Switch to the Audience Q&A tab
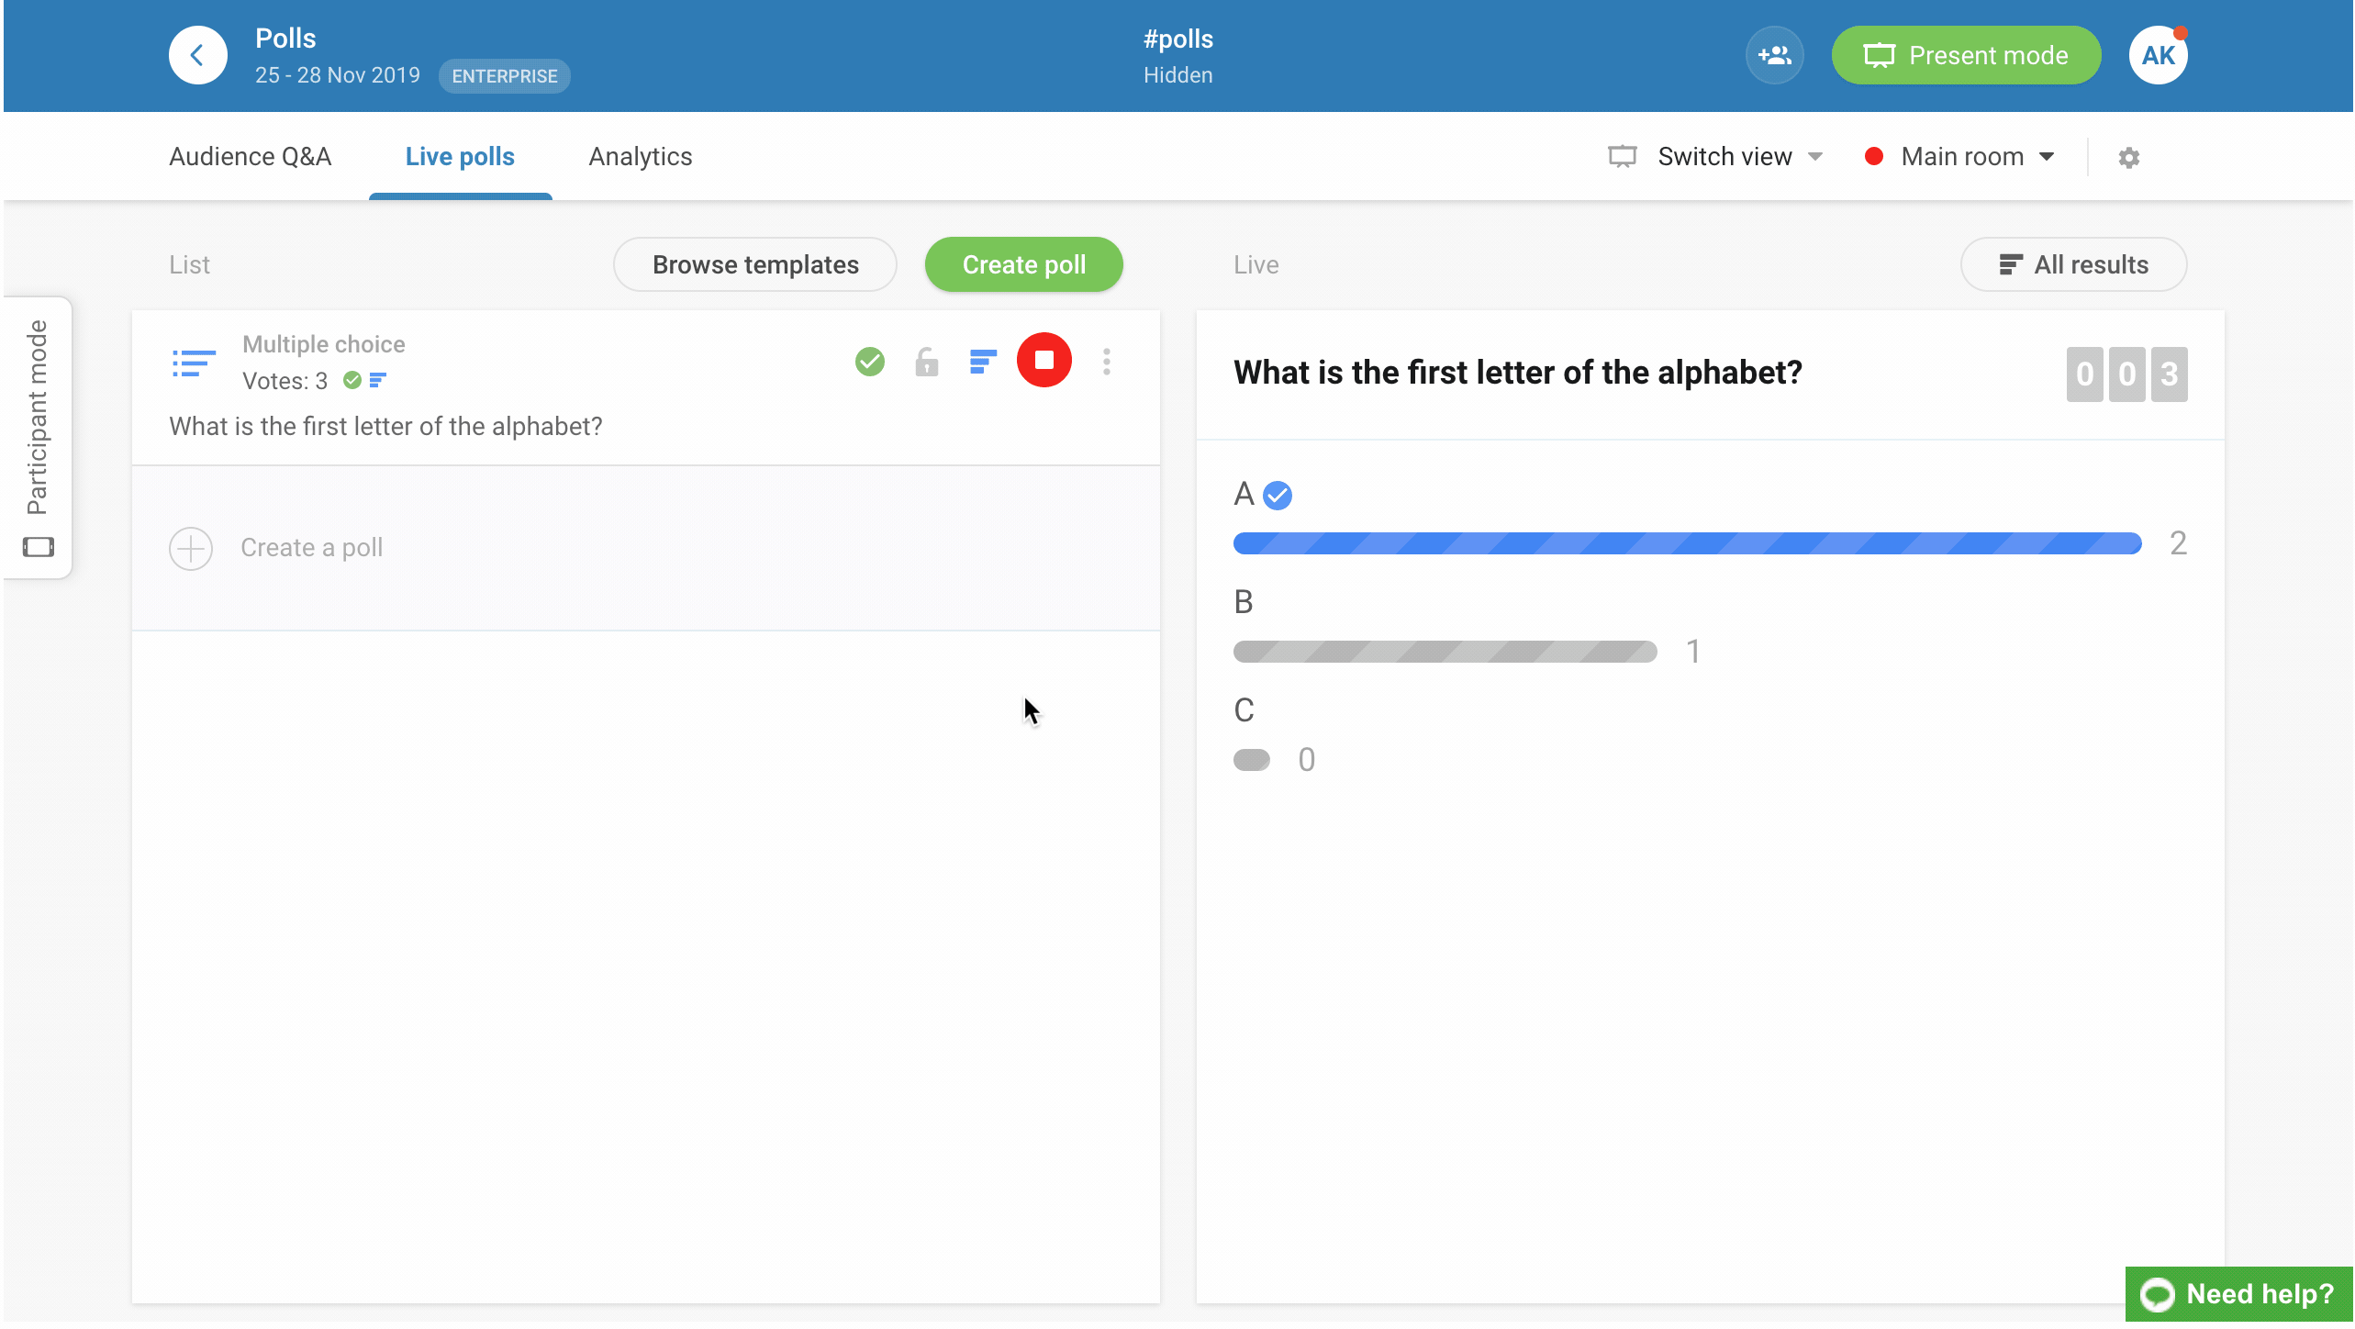The height and width of the screenshot is (1329, 2355). pos(250,157)
